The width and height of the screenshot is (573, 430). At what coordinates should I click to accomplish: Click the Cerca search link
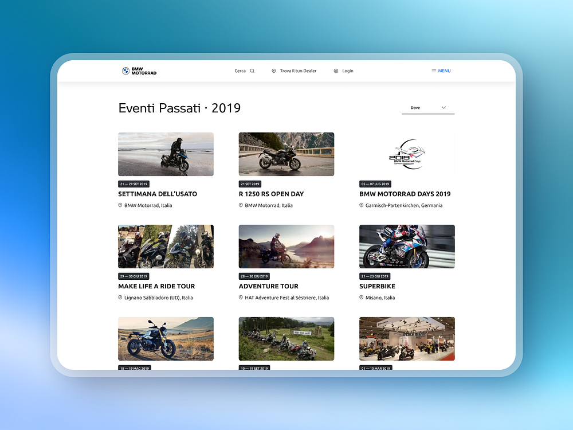[240, 71]
